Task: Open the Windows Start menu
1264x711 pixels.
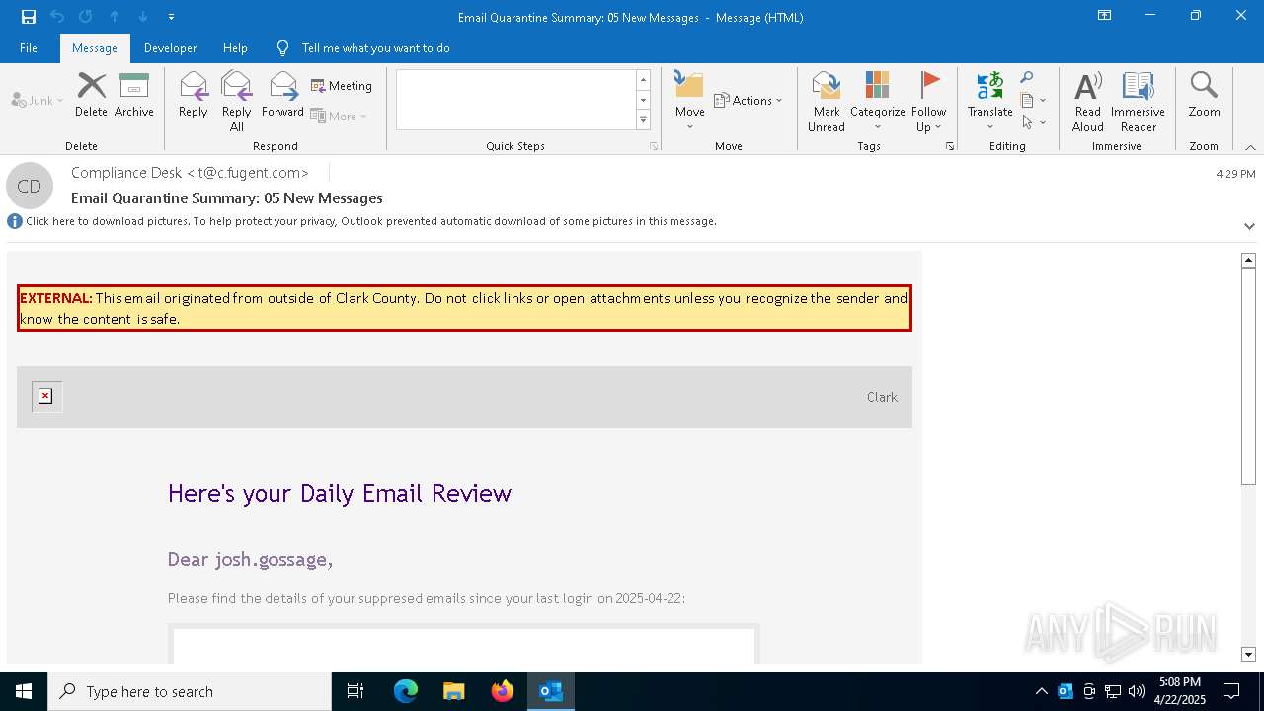Action: pyautogui.click(x=24, y=691)
